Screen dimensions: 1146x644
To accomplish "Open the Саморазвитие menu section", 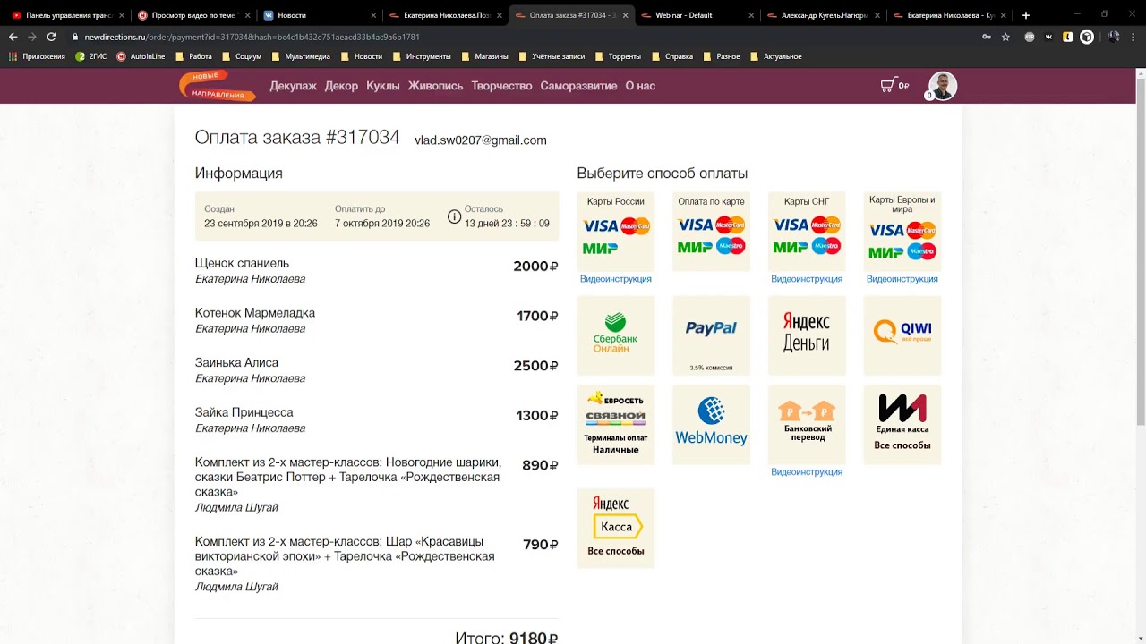I will tap(578, 86).
